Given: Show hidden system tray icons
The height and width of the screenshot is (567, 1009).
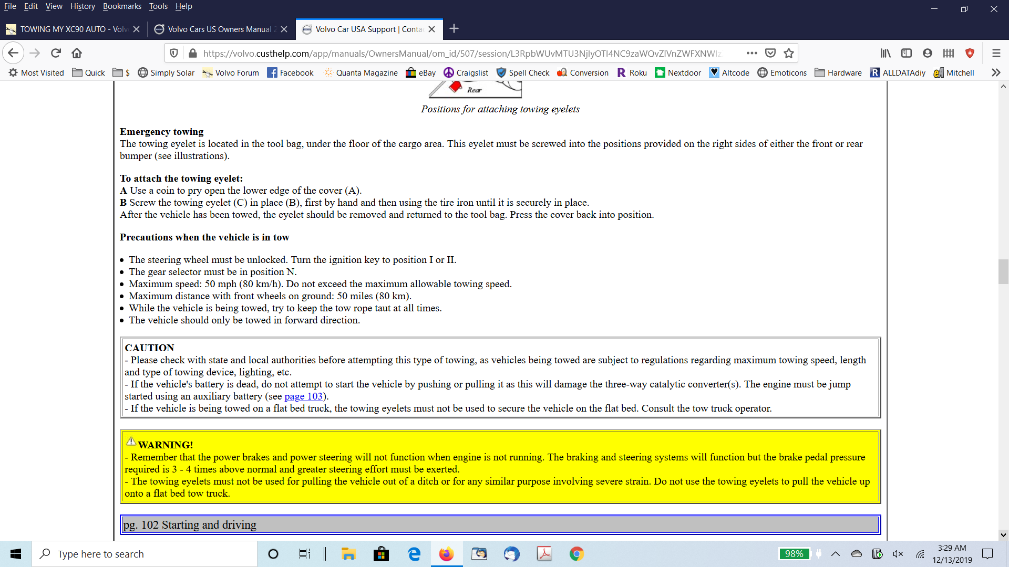Looking at the screenshot, I should [x=836, y=554].
